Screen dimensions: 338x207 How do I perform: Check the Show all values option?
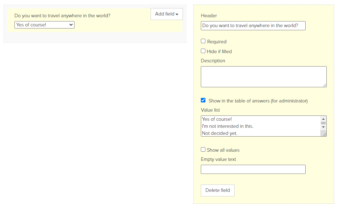pos(203,149)
